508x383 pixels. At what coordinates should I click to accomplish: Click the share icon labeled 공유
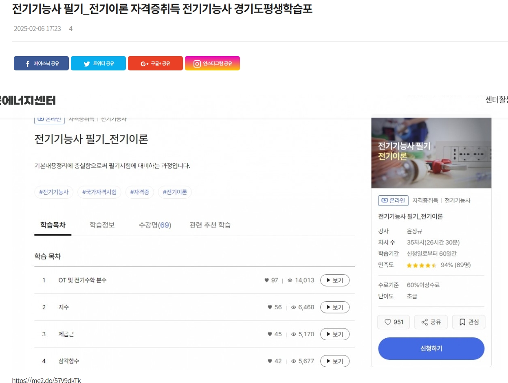click(424, 322)
